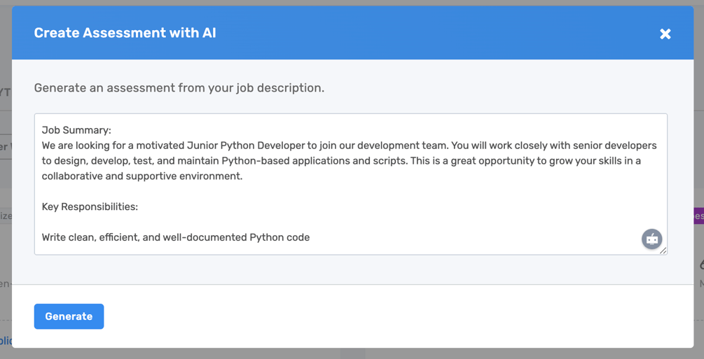Click the empty line below 'Key Responsibilities:'
The height and width of the screenshot is (359, 704).
pos(350,222)
